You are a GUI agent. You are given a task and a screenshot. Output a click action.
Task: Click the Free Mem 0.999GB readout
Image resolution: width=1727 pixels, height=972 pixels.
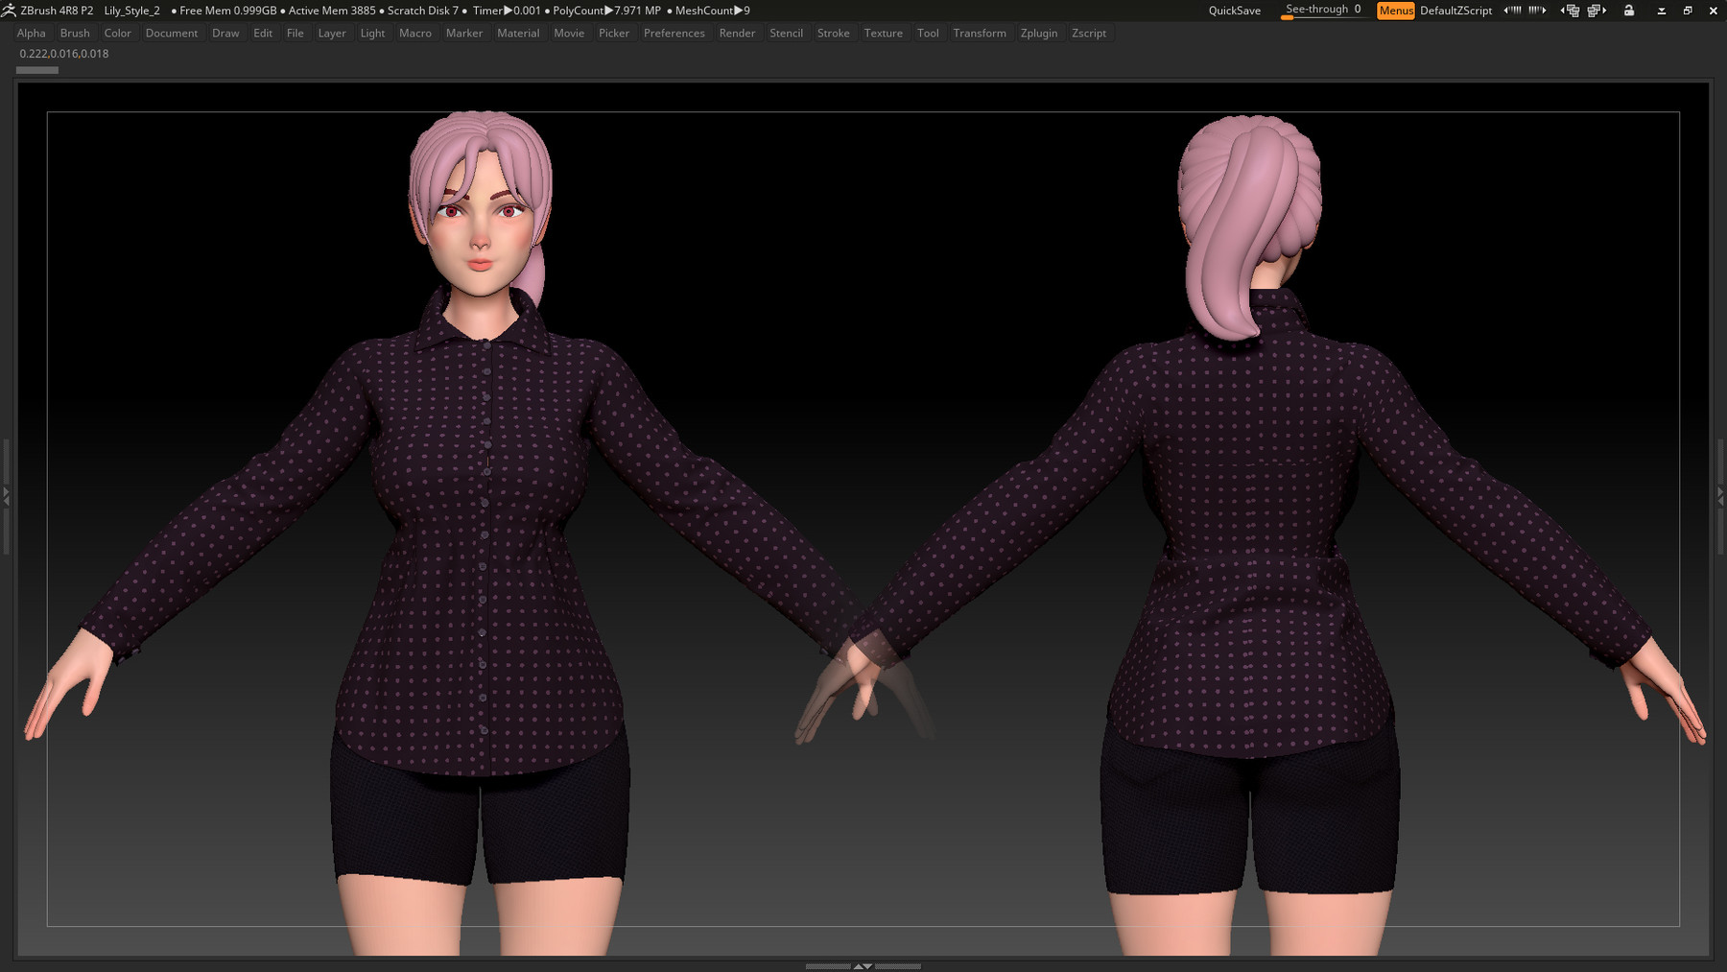(x=228, y=11)
